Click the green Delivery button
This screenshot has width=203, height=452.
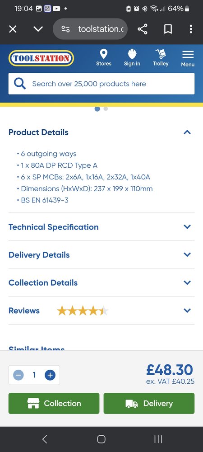point(149,403)
